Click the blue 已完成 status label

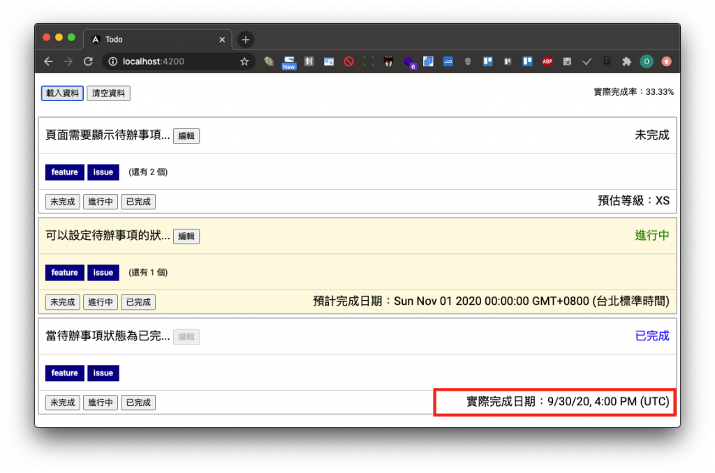click(652, 336)
